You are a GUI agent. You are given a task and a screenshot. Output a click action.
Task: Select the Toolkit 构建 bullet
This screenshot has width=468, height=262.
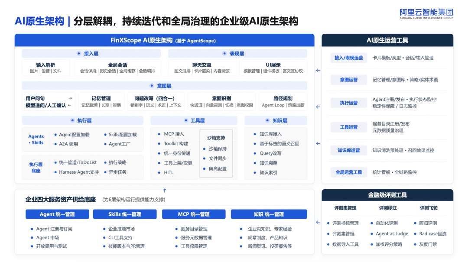tap(173, 143)
